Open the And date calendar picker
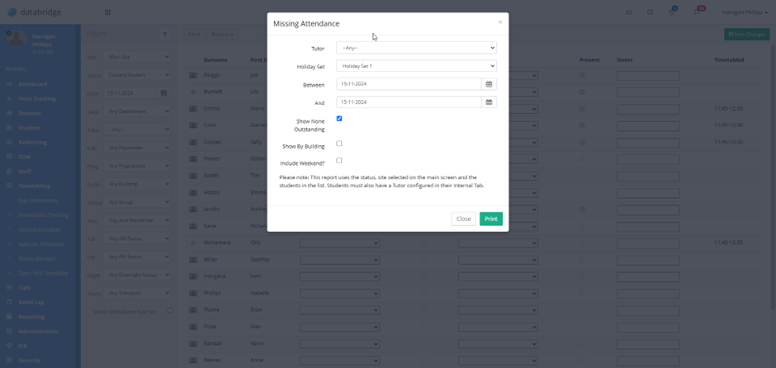 (489, 101)
